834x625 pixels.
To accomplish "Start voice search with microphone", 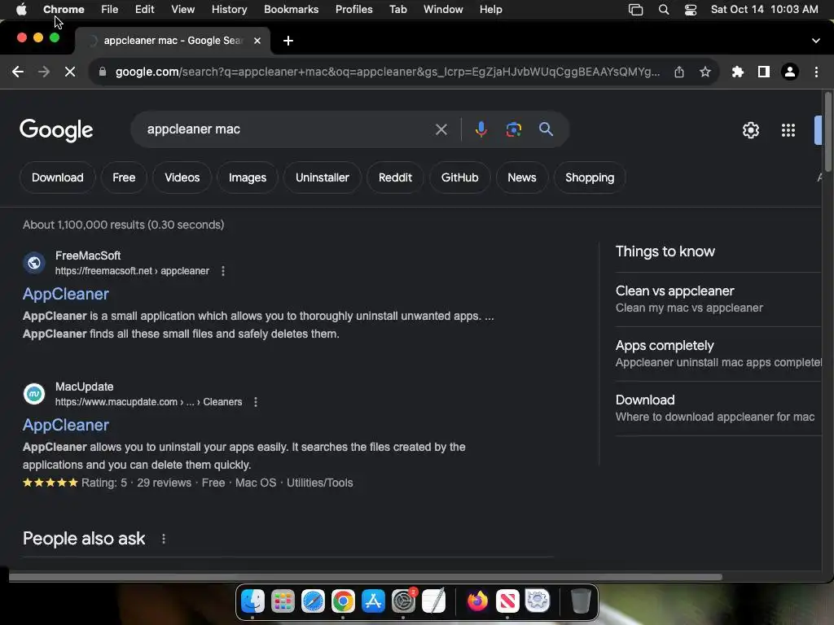I will [481, 129].
